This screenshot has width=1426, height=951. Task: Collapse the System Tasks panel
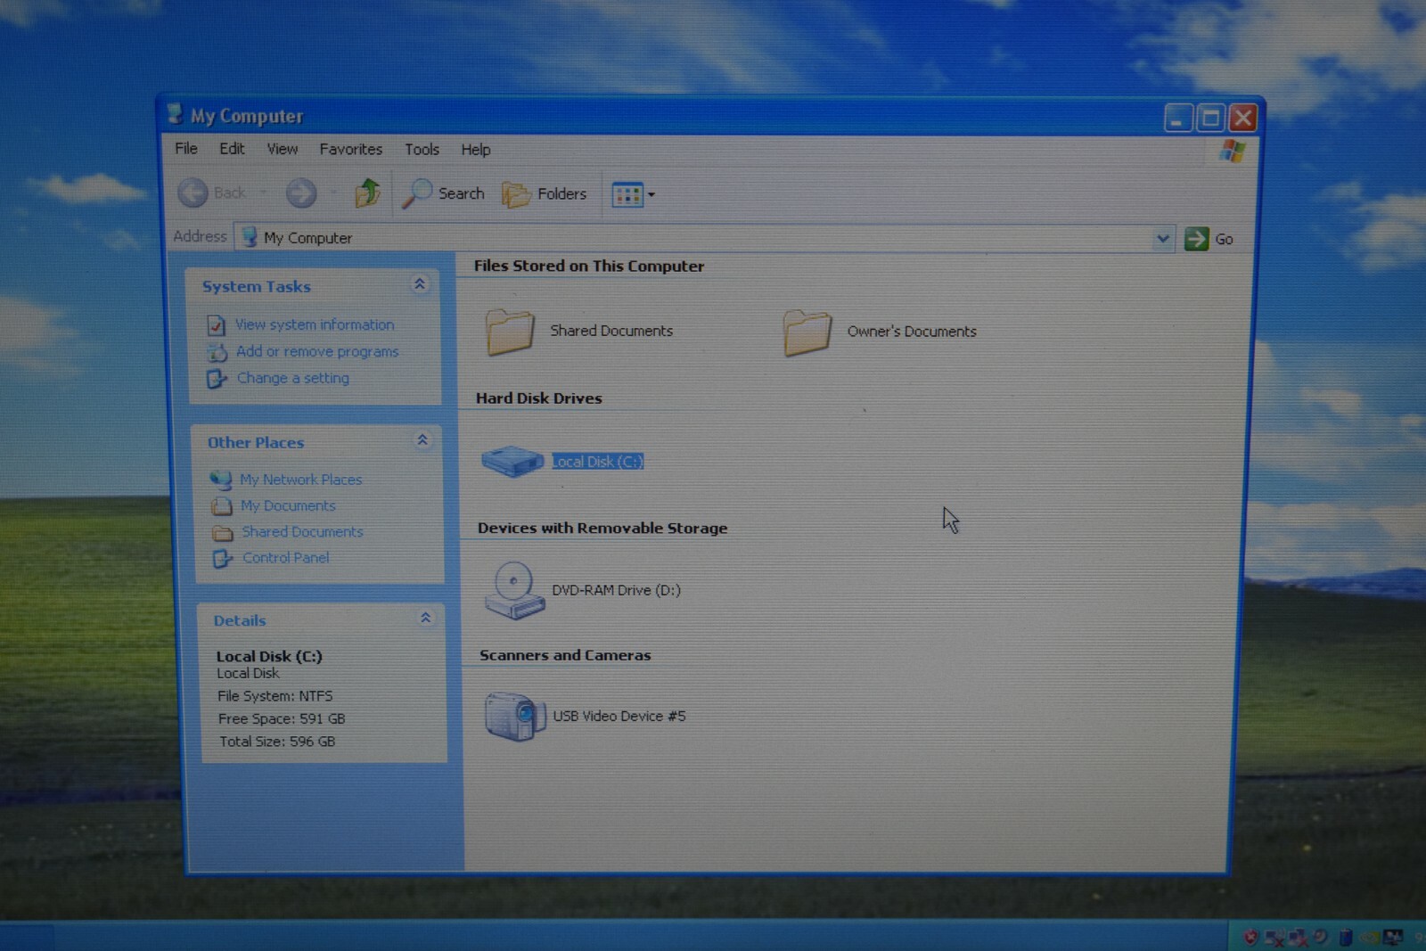click(419, 284)
